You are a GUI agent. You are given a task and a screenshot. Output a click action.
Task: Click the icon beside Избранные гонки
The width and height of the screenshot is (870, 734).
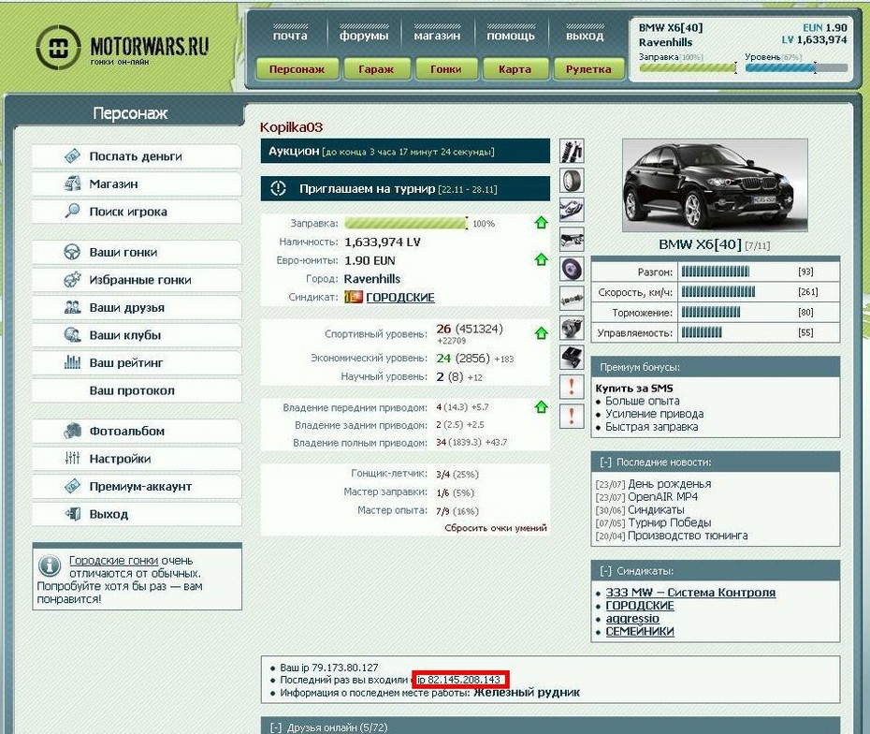click(x=73, y=280)
